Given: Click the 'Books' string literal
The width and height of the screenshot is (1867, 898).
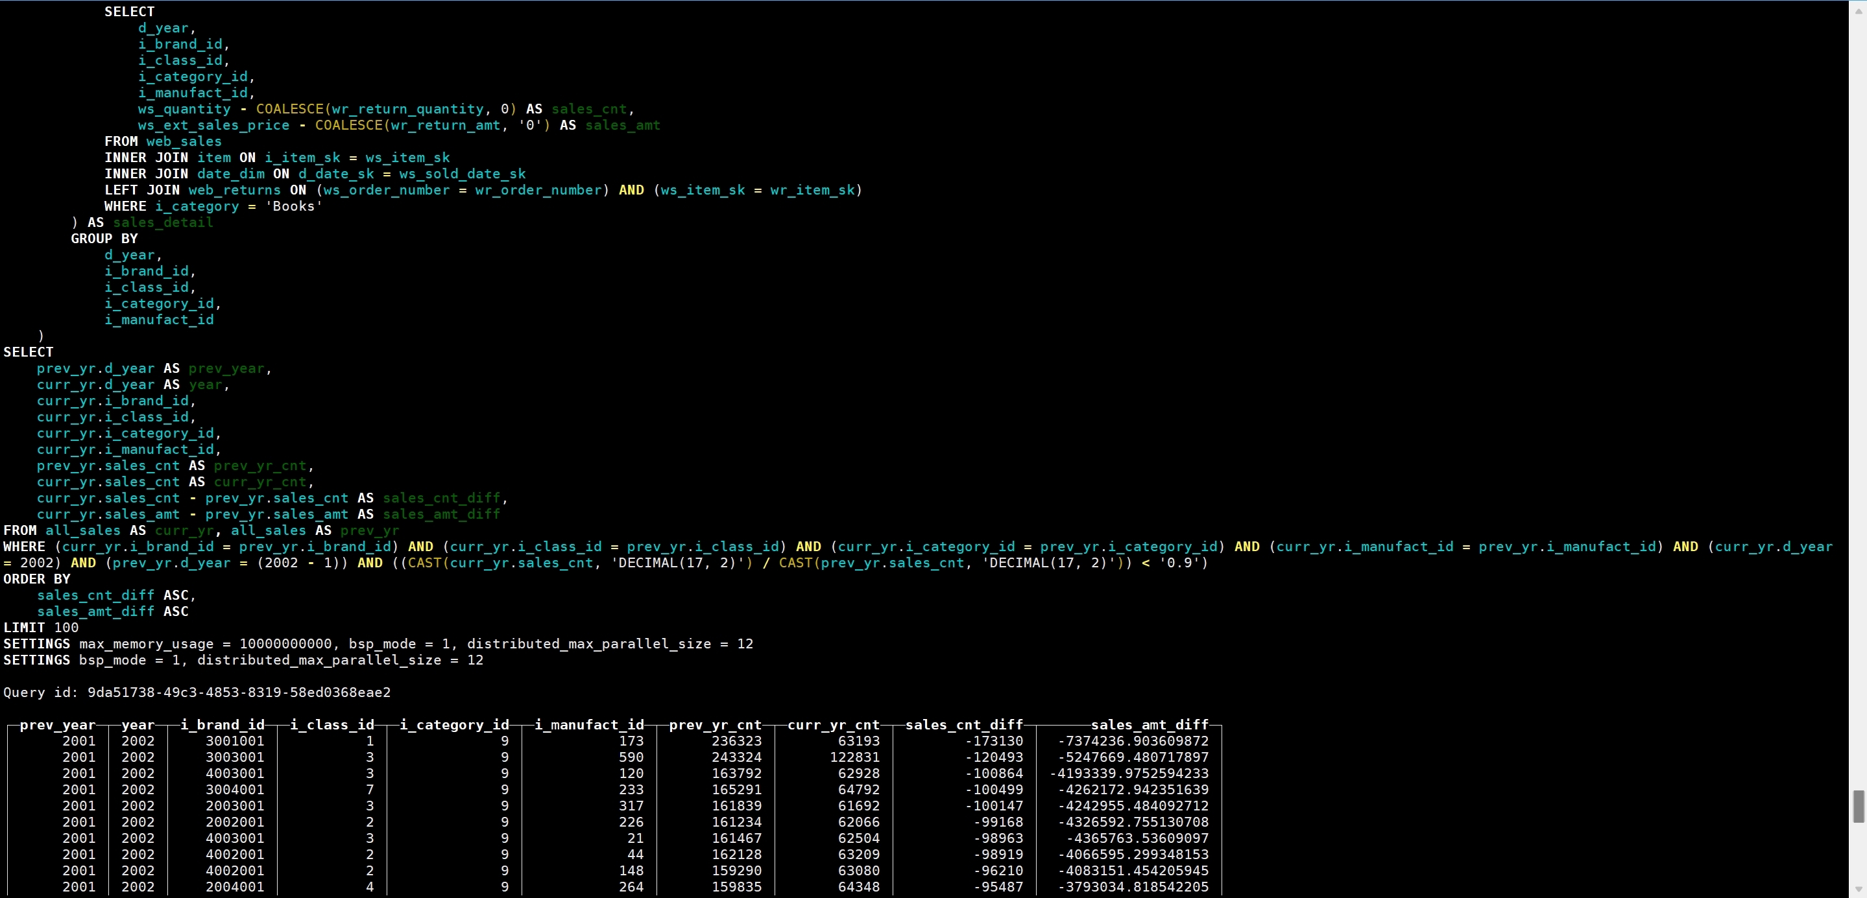Looking at the screenshot, I should click(293, 206).
